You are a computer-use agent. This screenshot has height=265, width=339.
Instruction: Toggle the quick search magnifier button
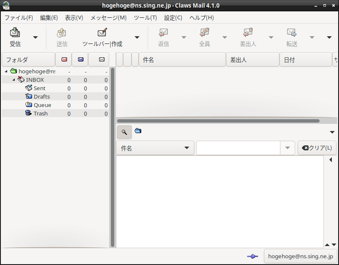click(124, 132)
